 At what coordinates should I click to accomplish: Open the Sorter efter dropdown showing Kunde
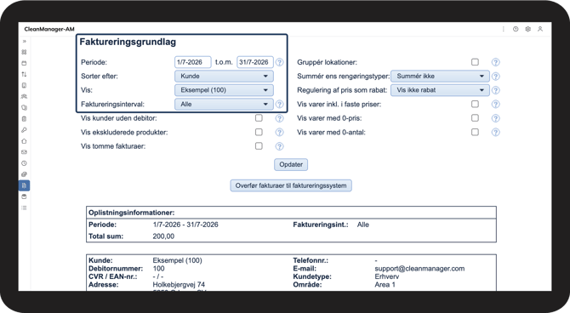point(224,76)
